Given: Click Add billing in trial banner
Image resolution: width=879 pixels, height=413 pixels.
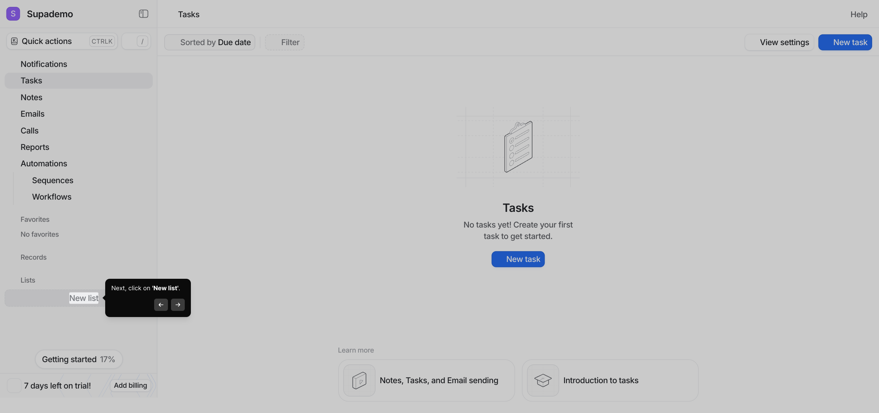Looking at the screenshot, I should [130, 385].
